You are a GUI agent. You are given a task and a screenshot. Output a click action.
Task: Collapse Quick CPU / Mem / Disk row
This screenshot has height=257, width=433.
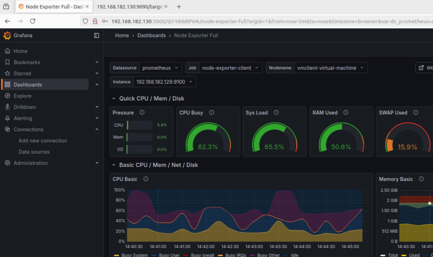coord(114,99)
